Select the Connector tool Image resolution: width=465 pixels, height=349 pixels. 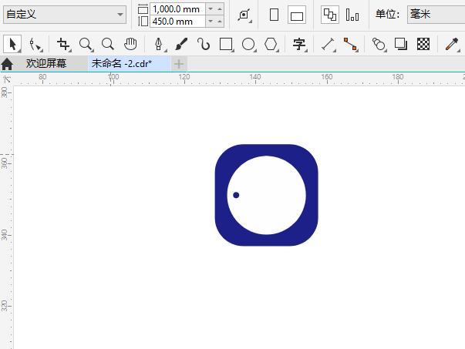[x=350, y=45]
